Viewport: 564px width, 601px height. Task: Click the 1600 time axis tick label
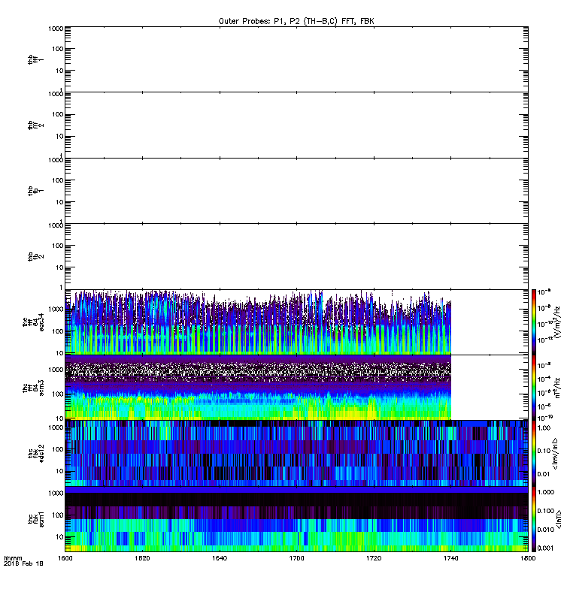point(65,558)
